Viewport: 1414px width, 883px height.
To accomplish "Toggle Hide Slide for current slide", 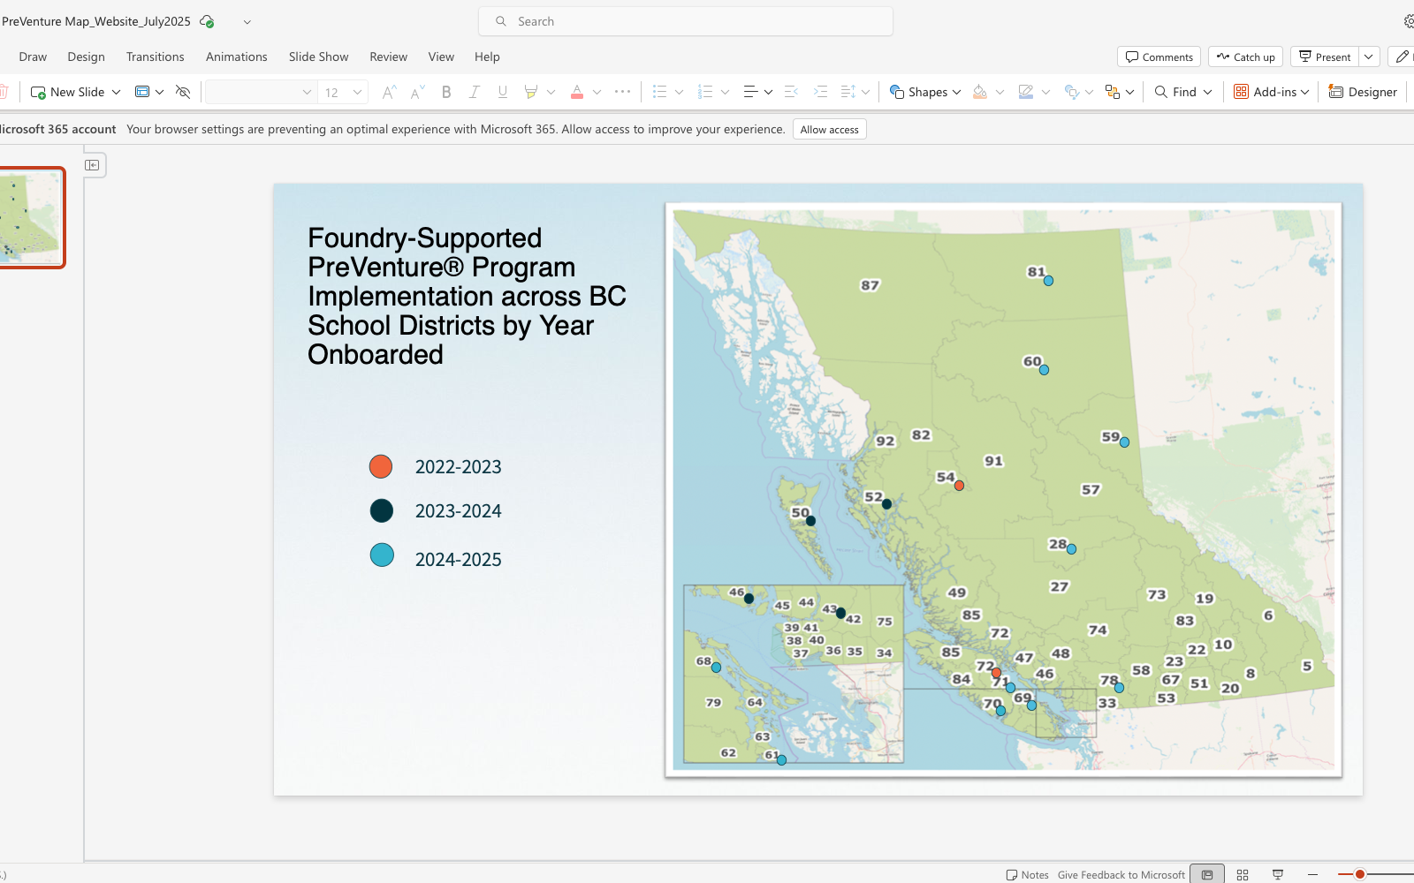I will (x=183, y=92).
